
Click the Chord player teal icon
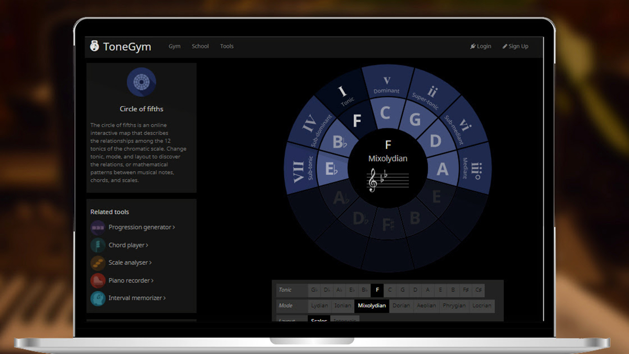pos(98,245)
